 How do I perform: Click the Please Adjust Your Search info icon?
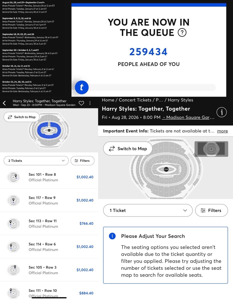[x=112, y=236]
